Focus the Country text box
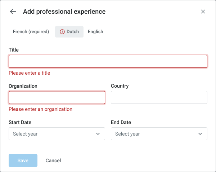Screen dimensions: 216x172 (159, 97)
